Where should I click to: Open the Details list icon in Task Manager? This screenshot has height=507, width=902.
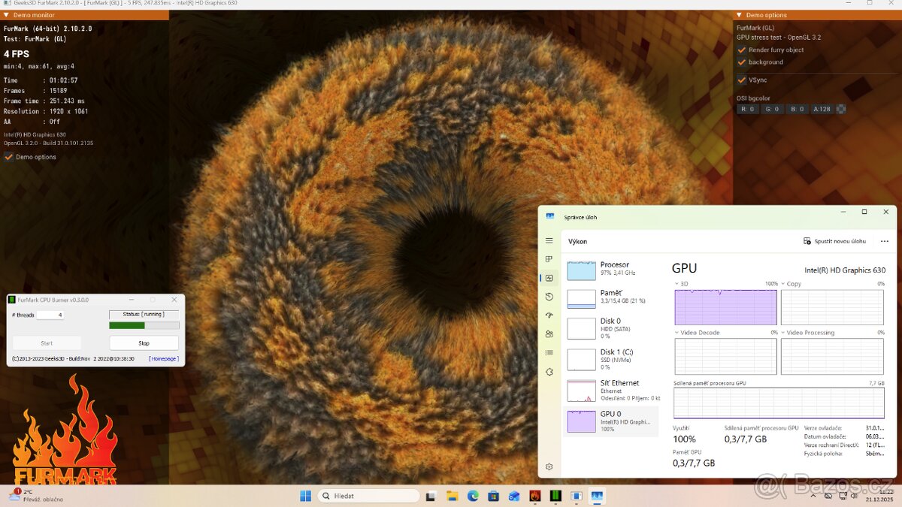click(549, 352)
